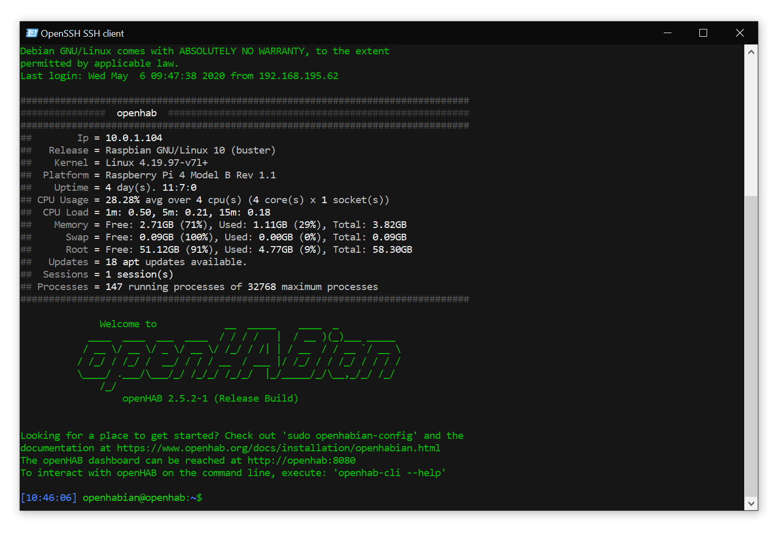Image resolution: width=781 pixels, height=534 pixels.
Task: Click the http://openhab:8080 dashboard URL
Action: (x=302, y=461)
